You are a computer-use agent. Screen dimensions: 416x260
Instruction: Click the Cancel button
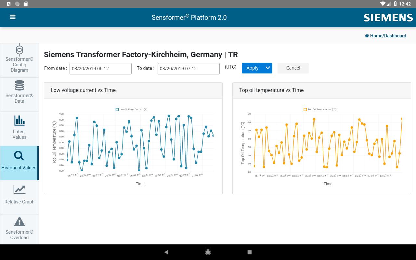(293, 68)
